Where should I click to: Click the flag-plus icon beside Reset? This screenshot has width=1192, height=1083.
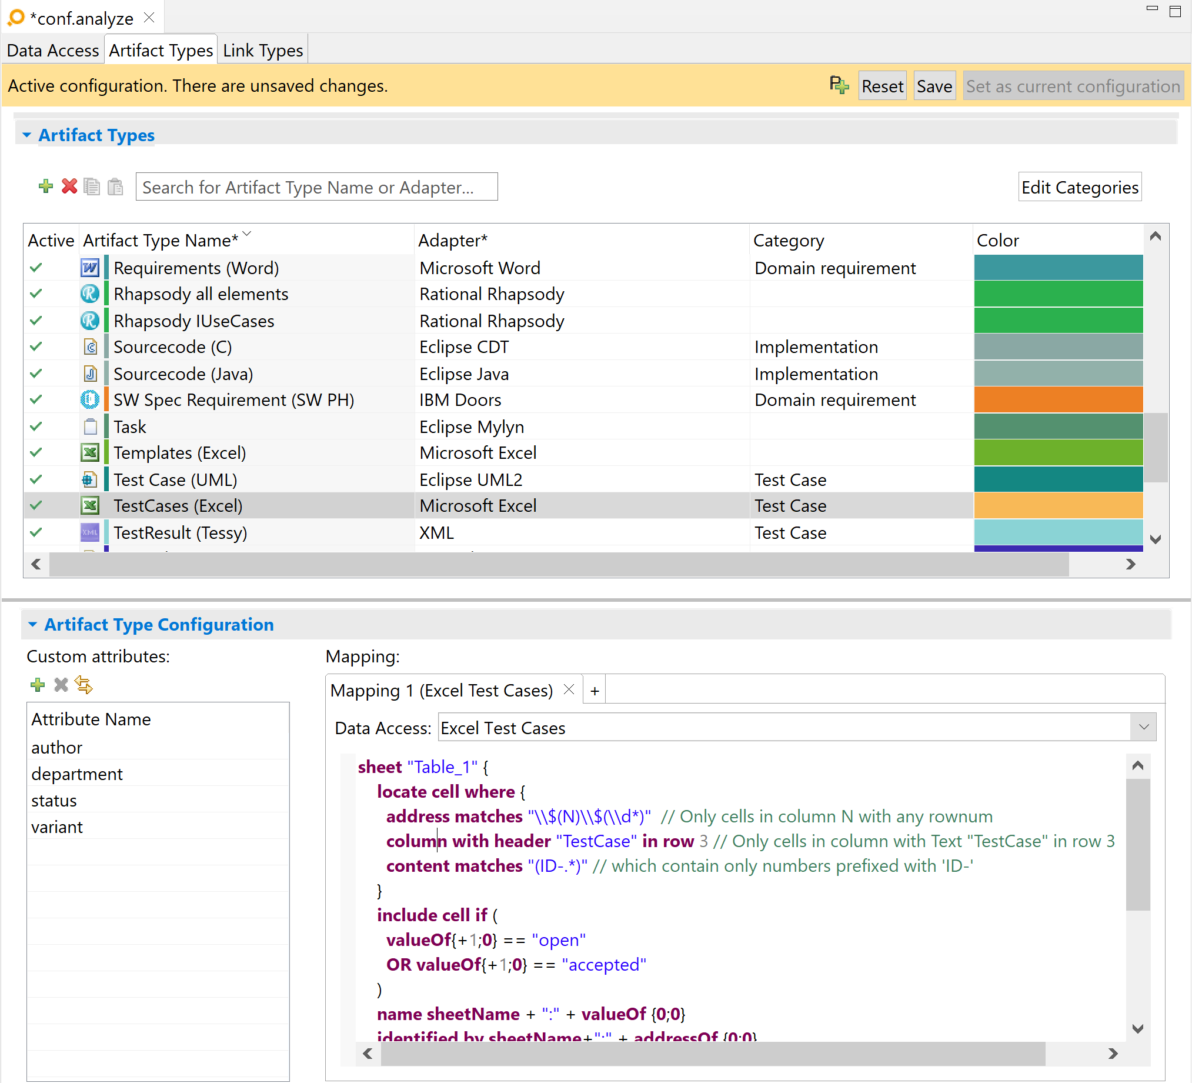point(839,85)
